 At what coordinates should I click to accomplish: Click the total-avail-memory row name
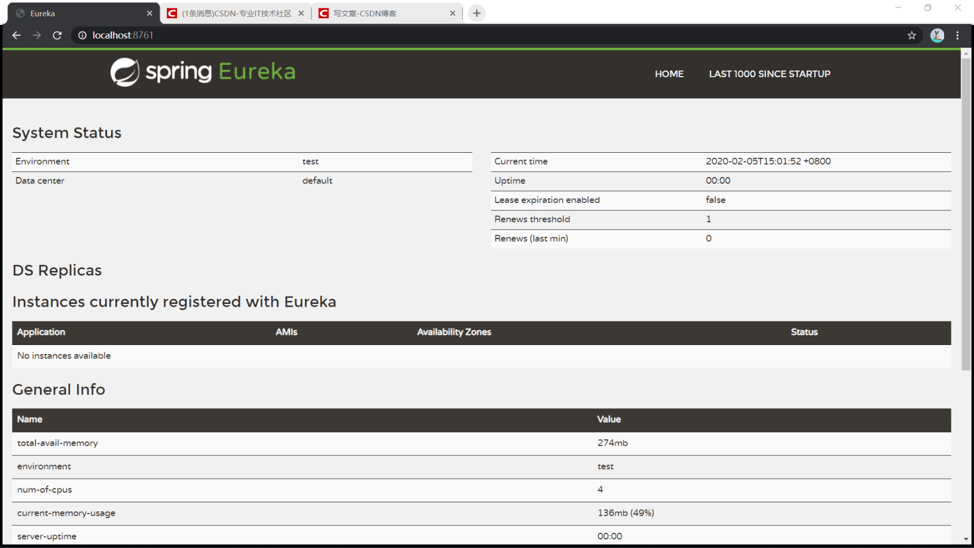pos(57,443)
